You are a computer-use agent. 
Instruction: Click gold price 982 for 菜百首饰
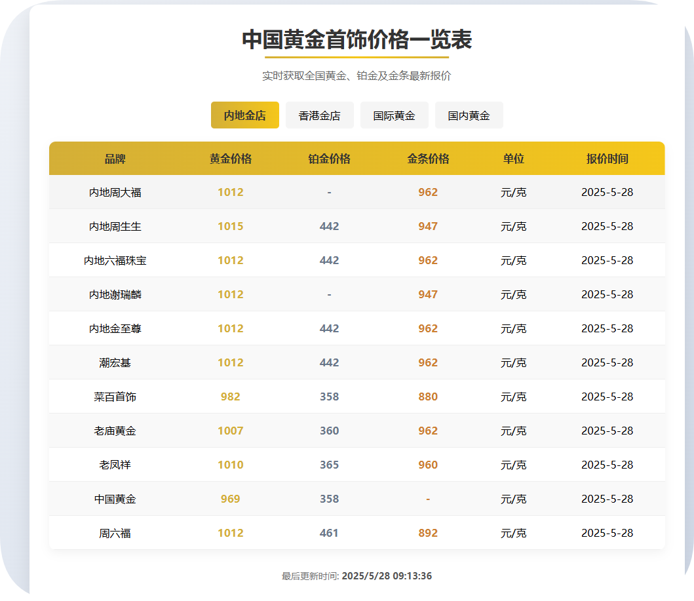pos(231,397)
